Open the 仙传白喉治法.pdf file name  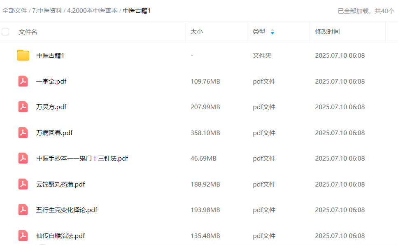tap(61, 236)
